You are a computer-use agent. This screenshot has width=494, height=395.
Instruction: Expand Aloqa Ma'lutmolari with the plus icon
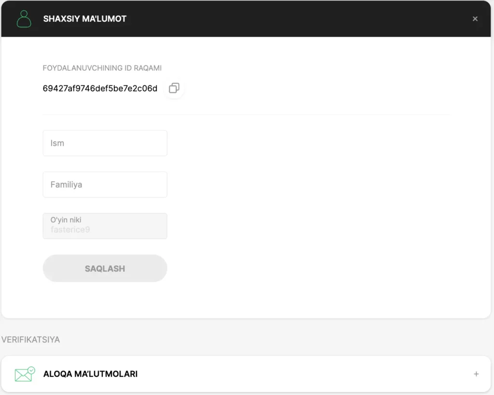476,374
